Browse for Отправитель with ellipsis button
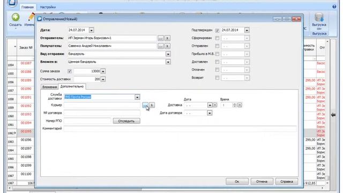The width and height of the screenshot is (343, 193). [x=161, y=38]
